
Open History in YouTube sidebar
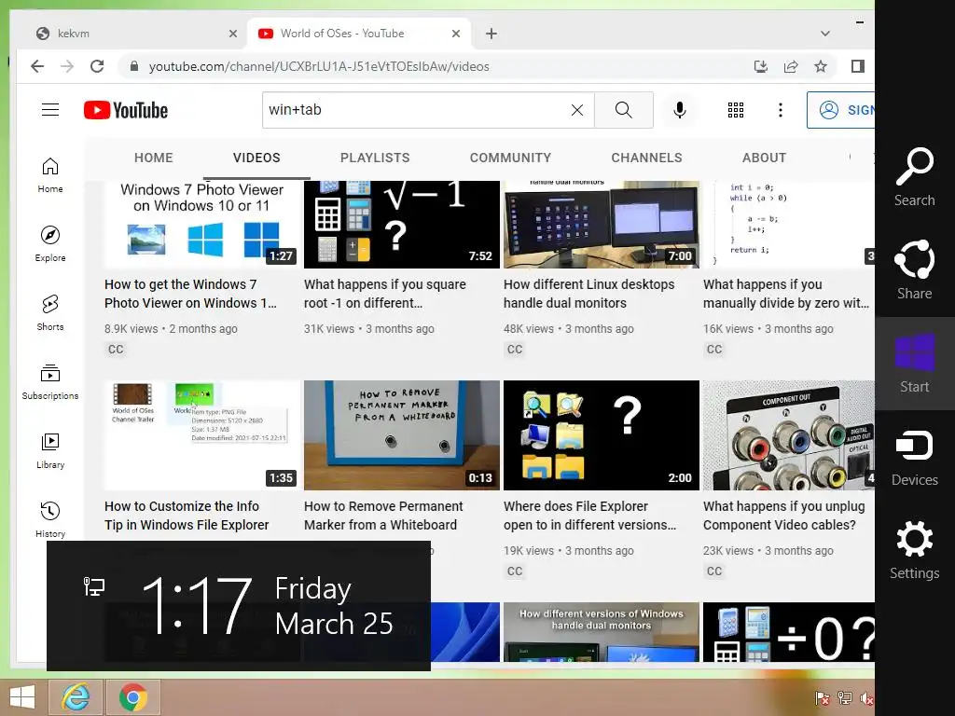point(50,519)
